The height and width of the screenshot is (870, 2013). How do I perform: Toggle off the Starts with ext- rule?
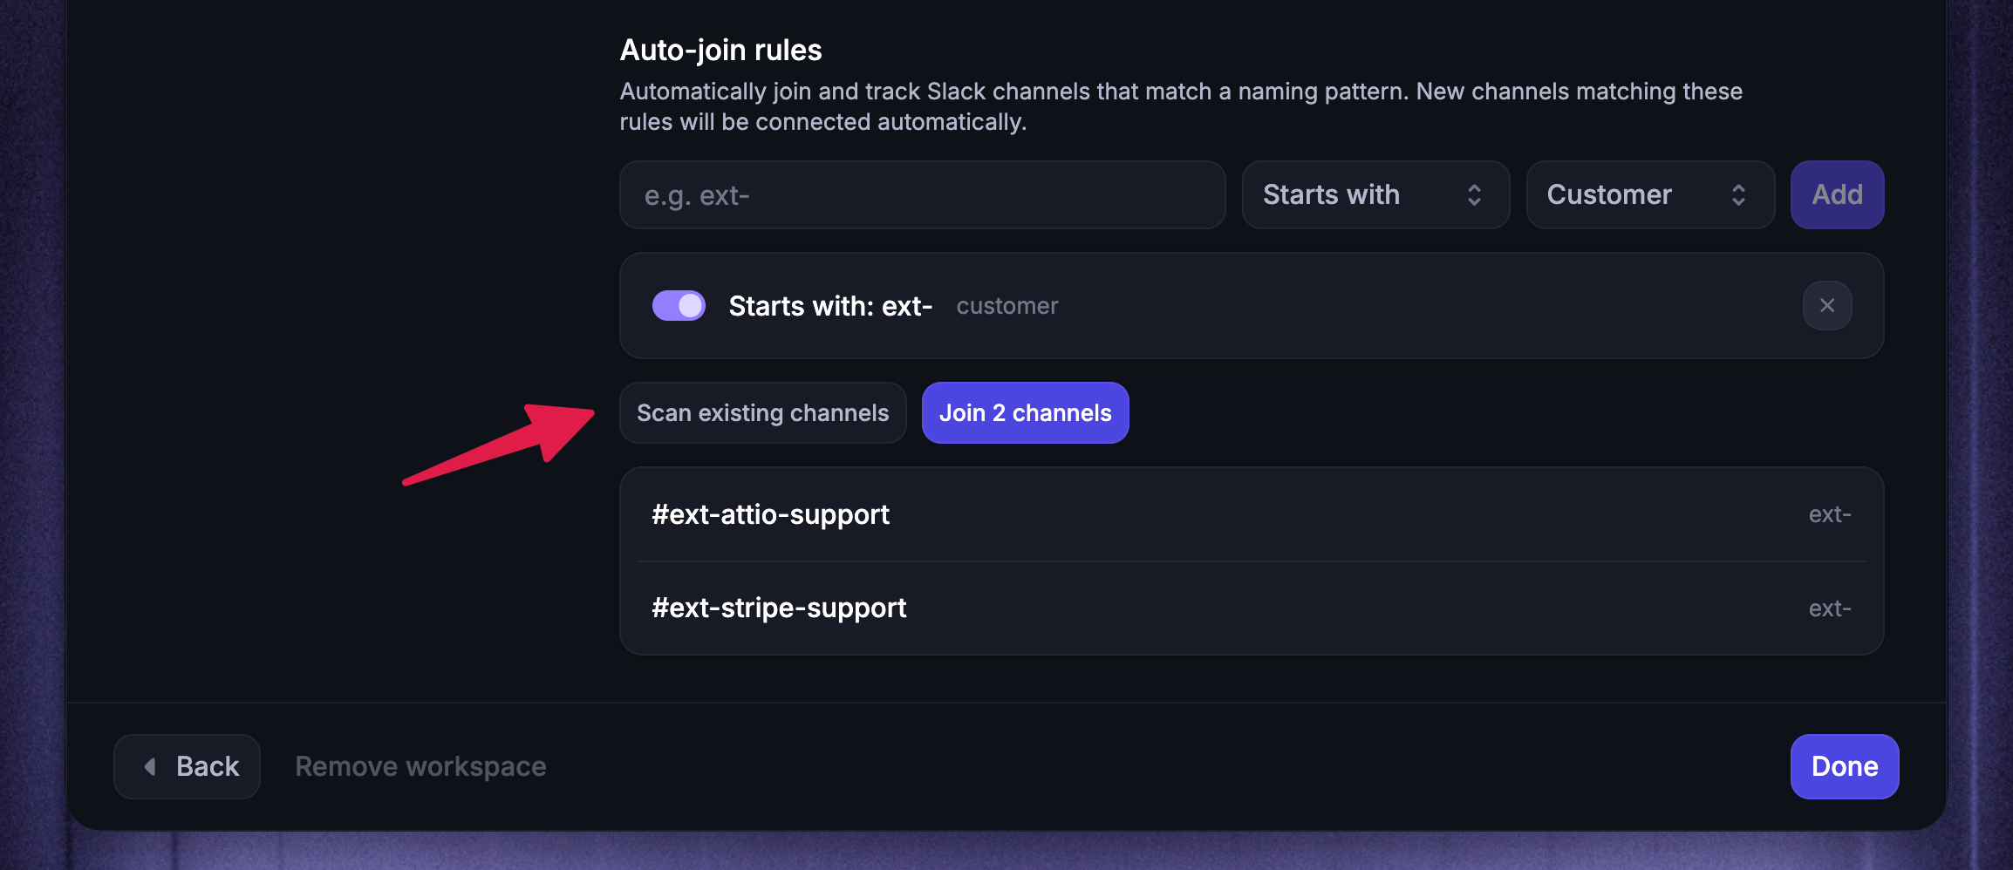pos(679,306)
